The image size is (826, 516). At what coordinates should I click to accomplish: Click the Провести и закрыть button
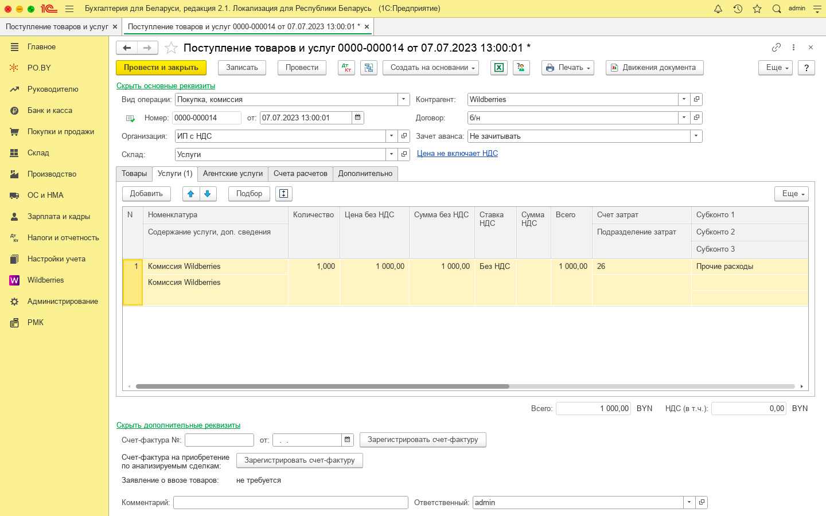[x=161, y=68]
